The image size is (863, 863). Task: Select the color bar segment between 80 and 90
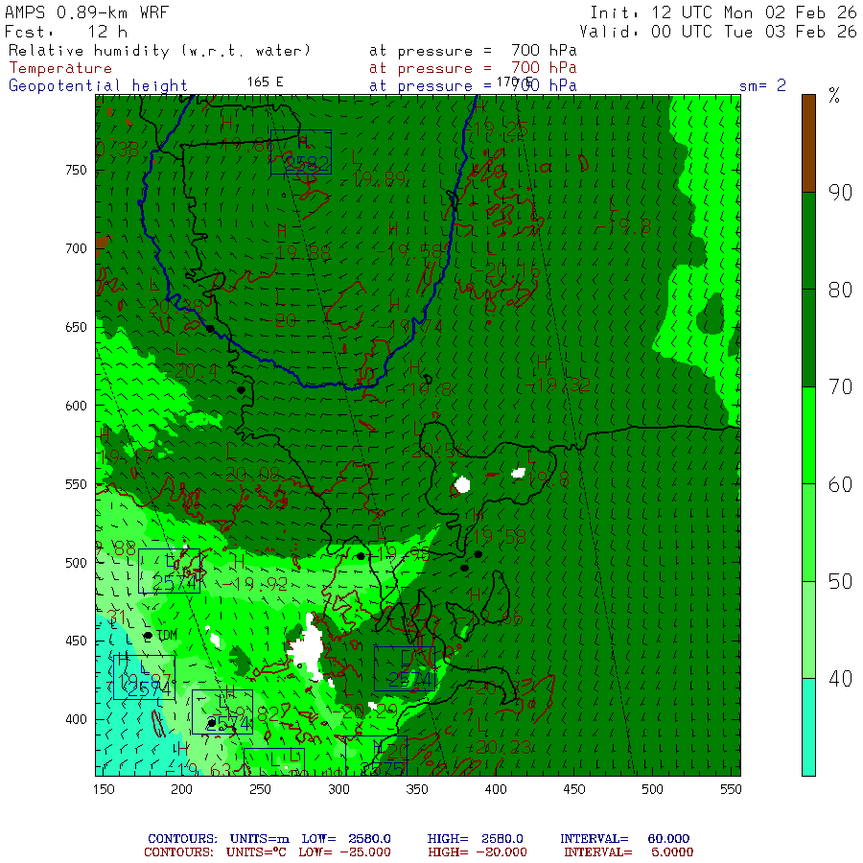(808, 241)
